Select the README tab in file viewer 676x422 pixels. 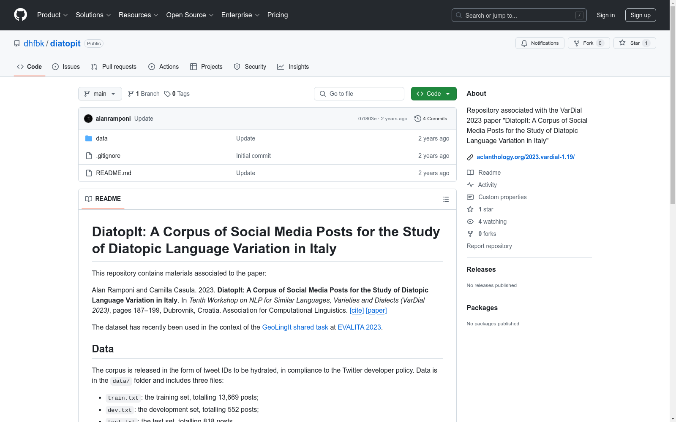pos(103,199)
